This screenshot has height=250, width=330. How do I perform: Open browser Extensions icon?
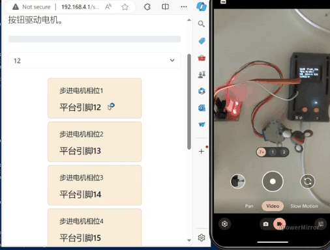[147, 7]
